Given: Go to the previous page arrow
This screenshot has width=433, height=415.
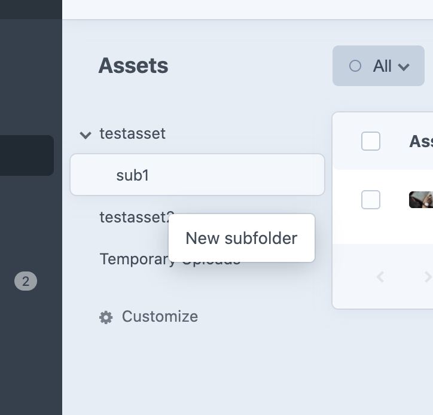Looking at the screenshot, I should click(380, 276).
